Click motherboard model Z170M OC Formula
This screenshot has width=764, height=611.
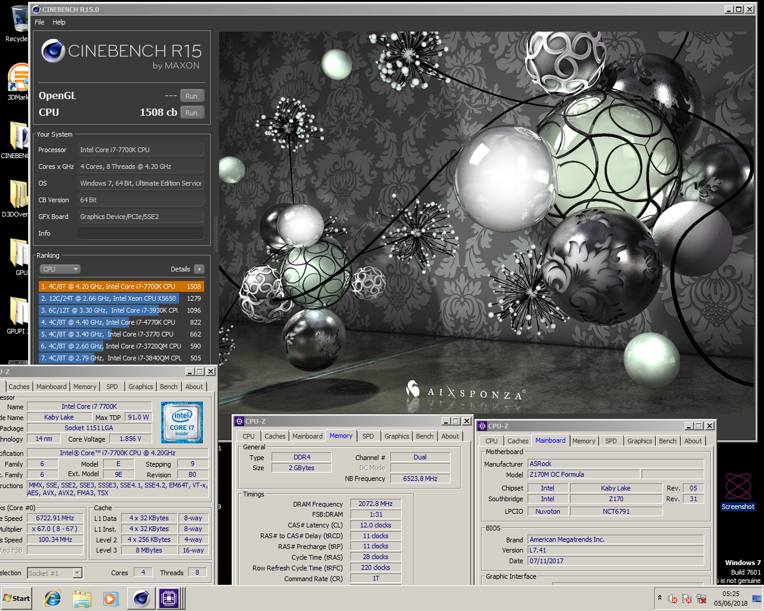coord(584,474)
